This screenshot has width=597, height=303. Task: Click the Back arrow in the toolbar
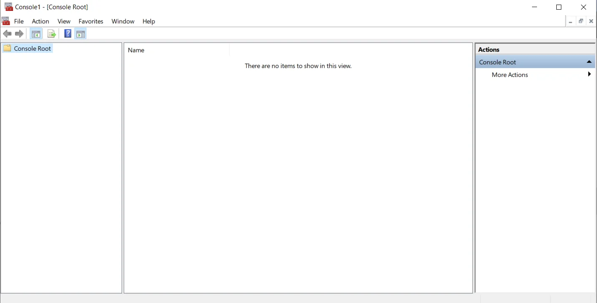point(7,34)
